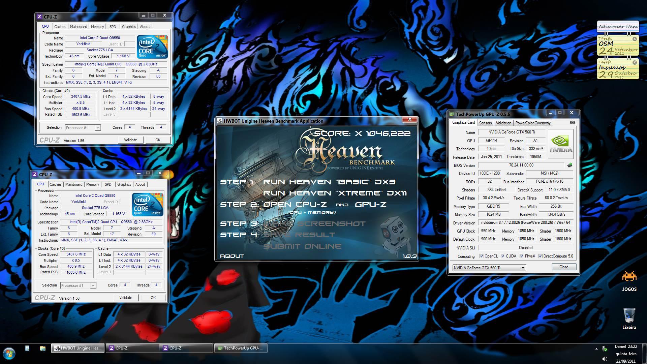Open Processor #1 dropdown in lower CPU-Z window
The width and height of the screenshot is (647, 364).
pos(78,285)
